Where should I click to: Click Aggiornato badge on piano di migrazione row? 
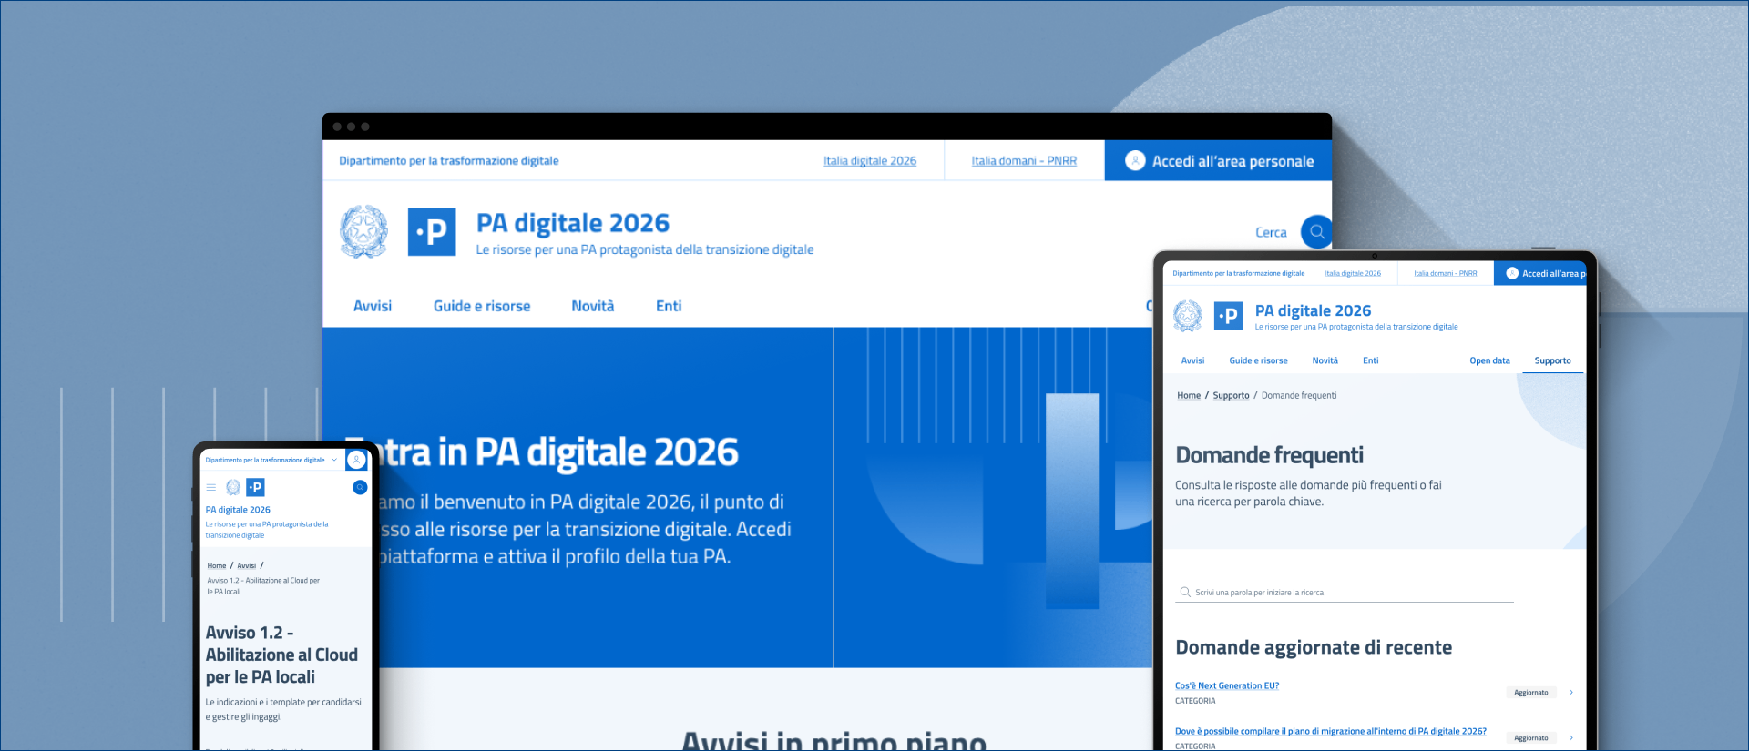pyautogui.click(x=1531, y=738)
